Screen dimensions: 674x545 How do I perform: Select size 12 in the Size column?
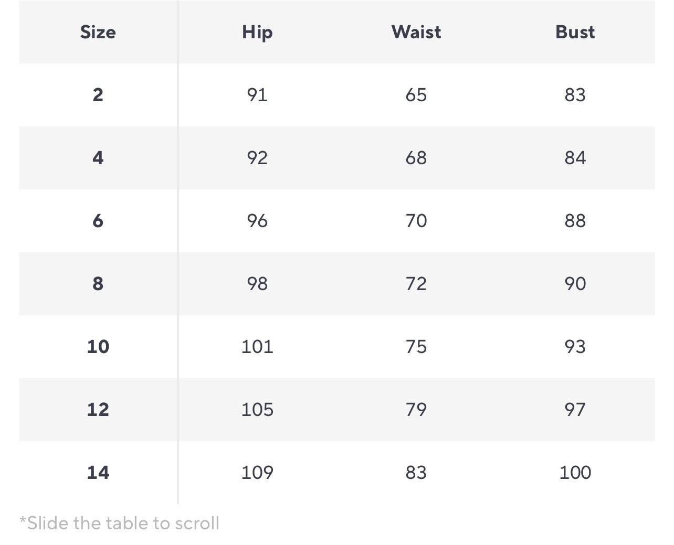click(98, 410)
